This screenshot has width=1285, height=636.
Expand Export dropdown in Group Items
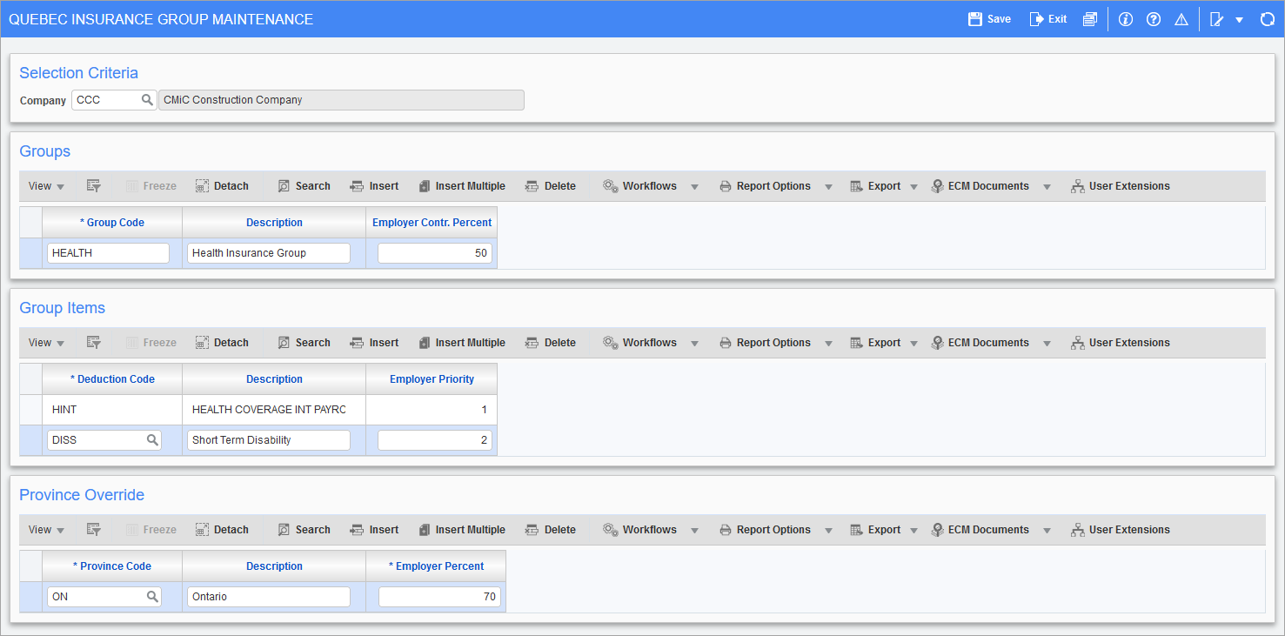pyautogui.click(x=914, y=343)
